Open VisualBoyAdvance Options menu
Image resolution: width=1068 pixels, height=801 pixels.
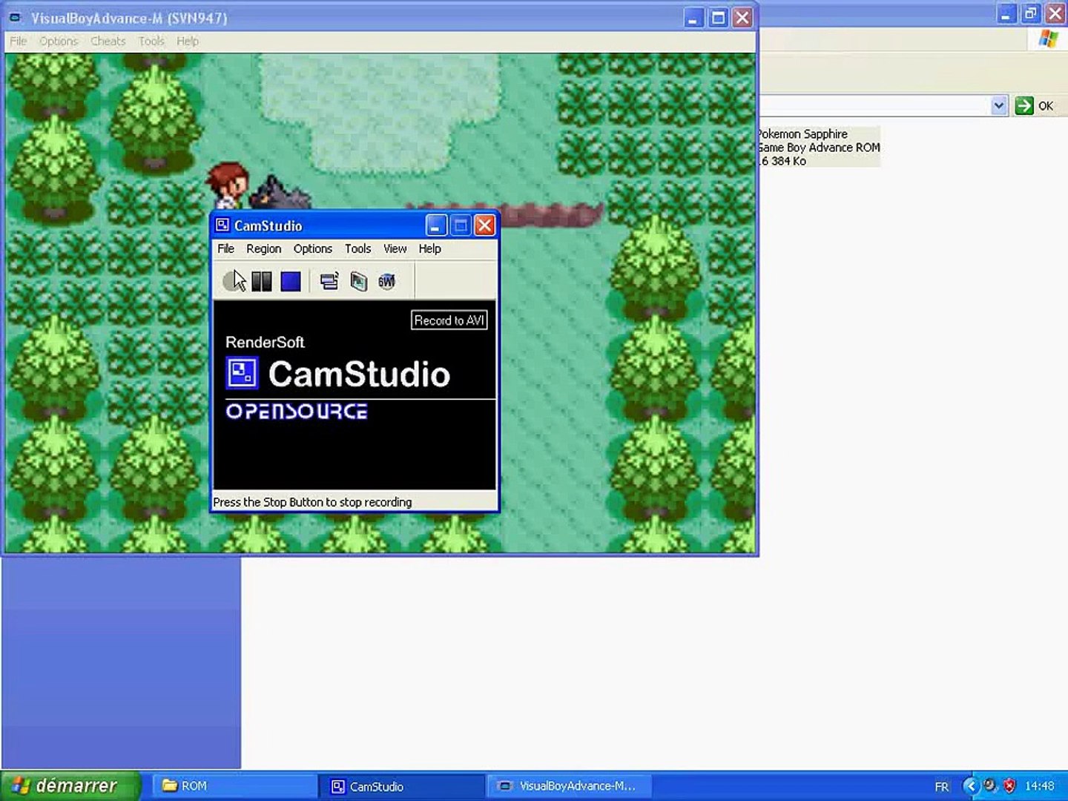[x=59, y=41]
